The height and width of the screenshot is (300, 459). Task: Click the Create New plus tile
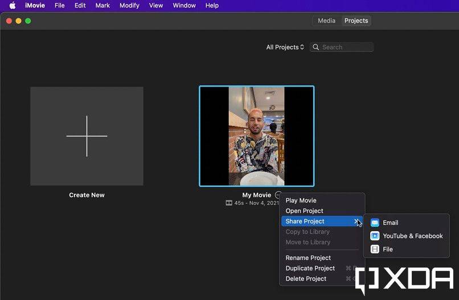[x=87, y=136]
